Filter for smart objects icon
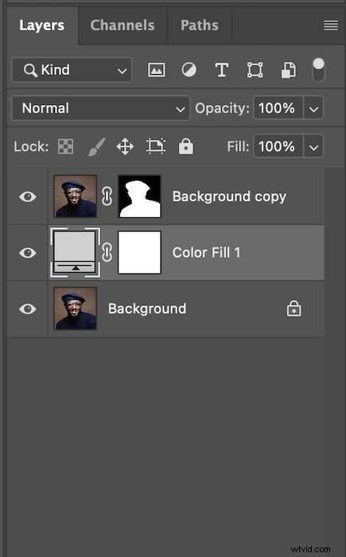 (289, 70)
